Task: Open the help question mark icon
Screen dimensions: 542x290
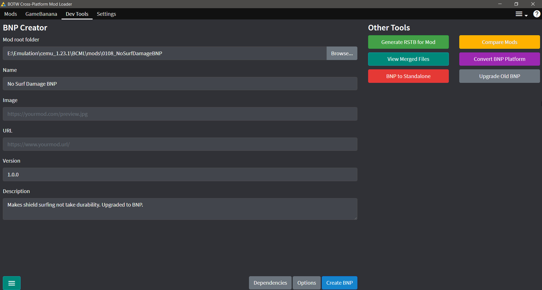Action: (536, 14)
